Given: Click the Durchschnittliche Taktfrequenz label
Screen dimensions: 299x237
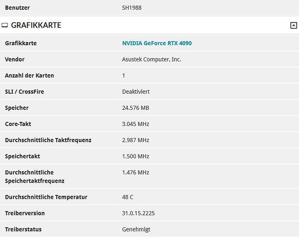Looking at the screenshot, I should tap(48, 140).
